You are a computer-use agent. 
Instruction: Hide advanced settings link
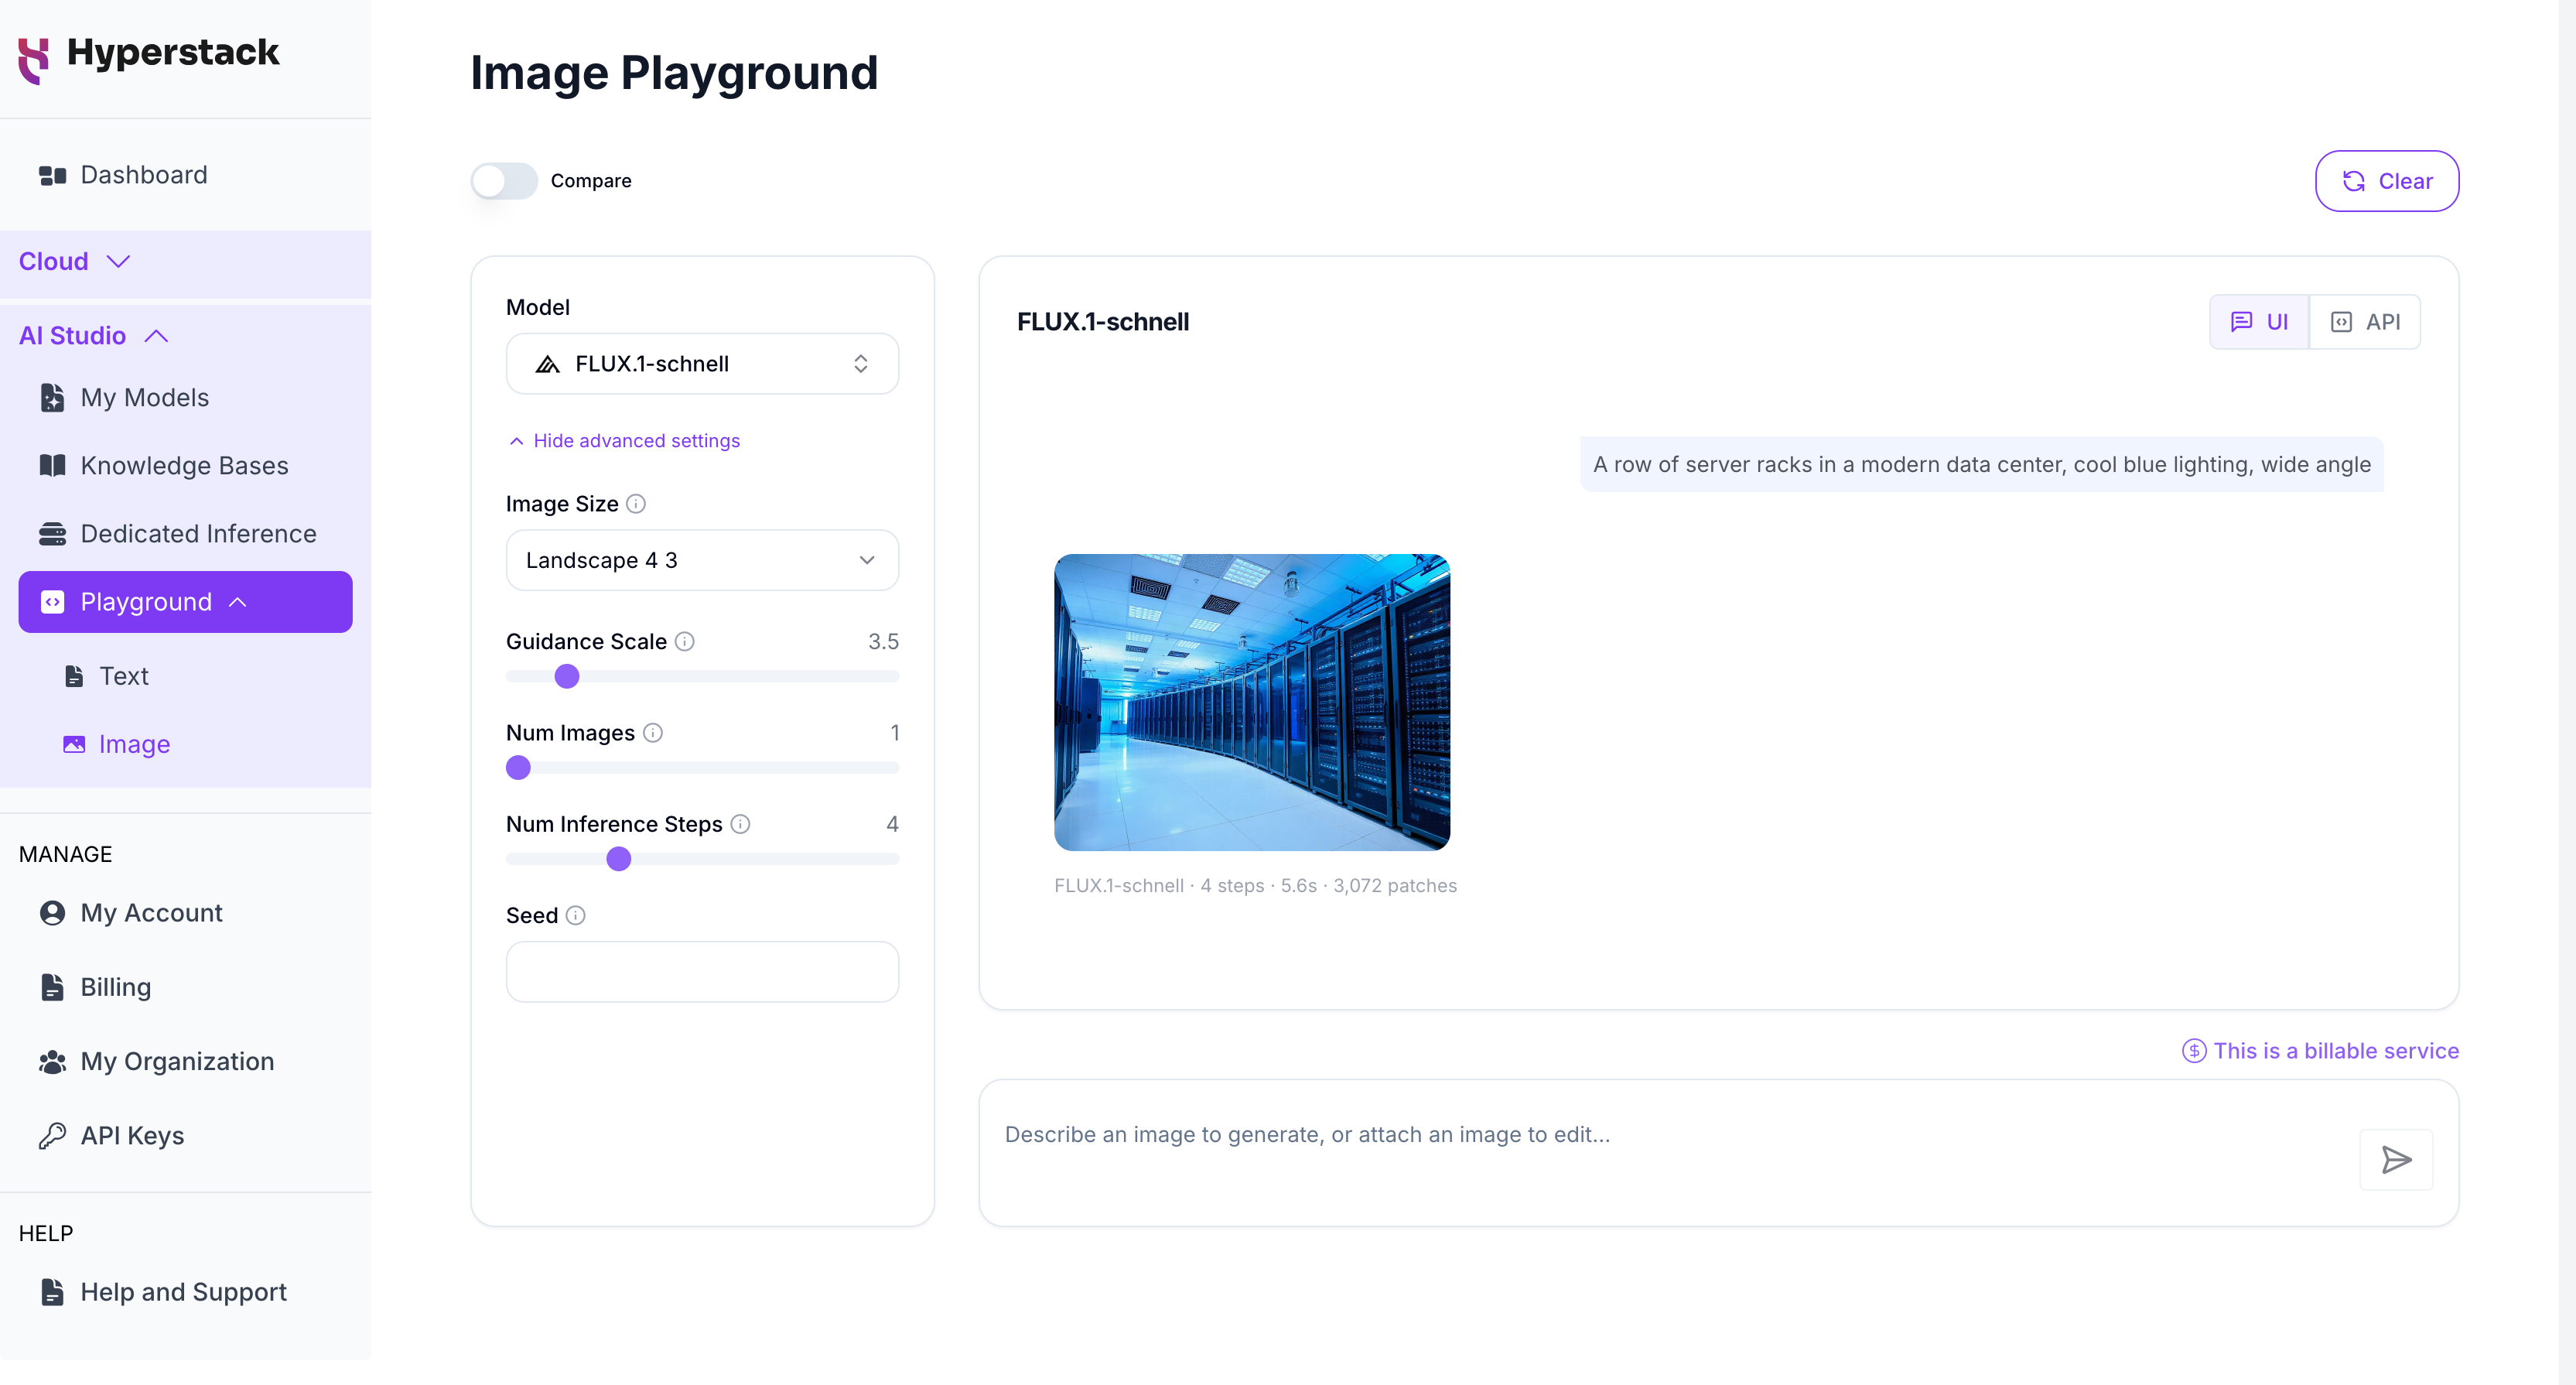625,441
